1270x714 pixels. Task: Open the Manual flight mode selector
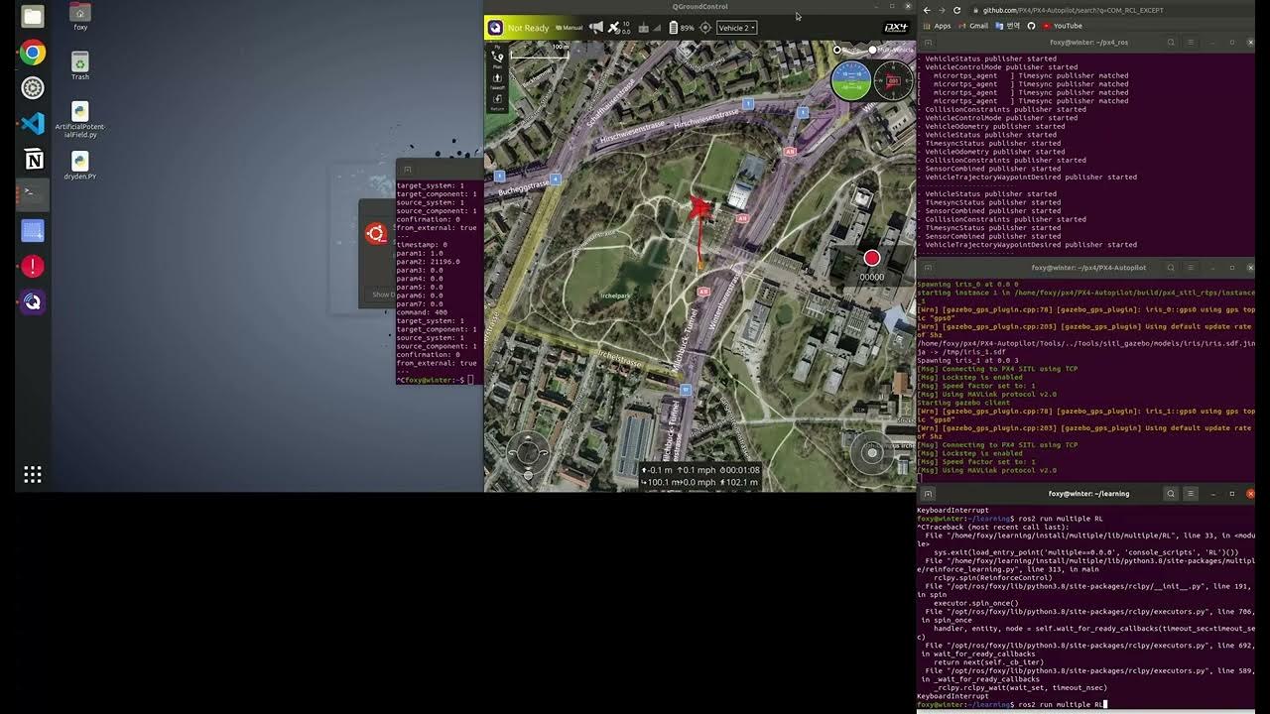pyautogui.click(x=570, y=28)
